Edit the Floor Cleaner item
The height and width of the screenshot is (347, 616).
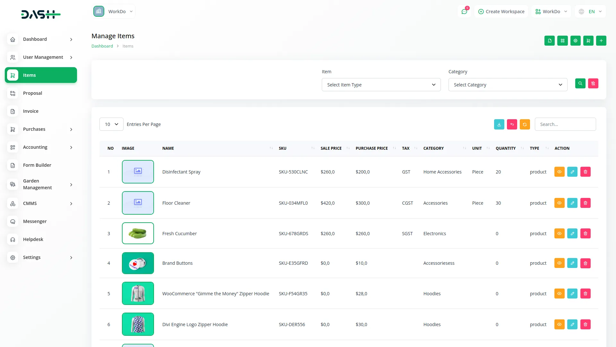coord(572,203)
